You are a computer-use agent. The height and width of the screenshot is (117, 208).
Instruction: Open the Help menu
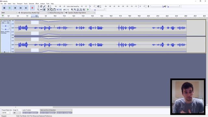pos(52,4)
